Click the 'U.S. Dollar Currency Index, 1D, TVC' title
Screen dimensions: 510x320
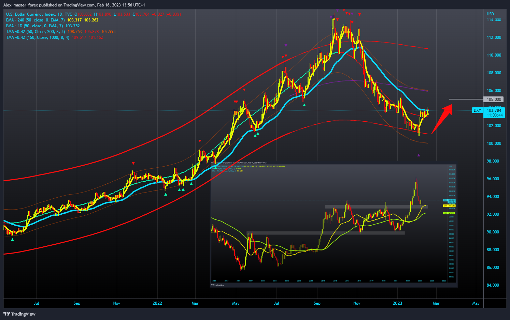coord(39,14)
